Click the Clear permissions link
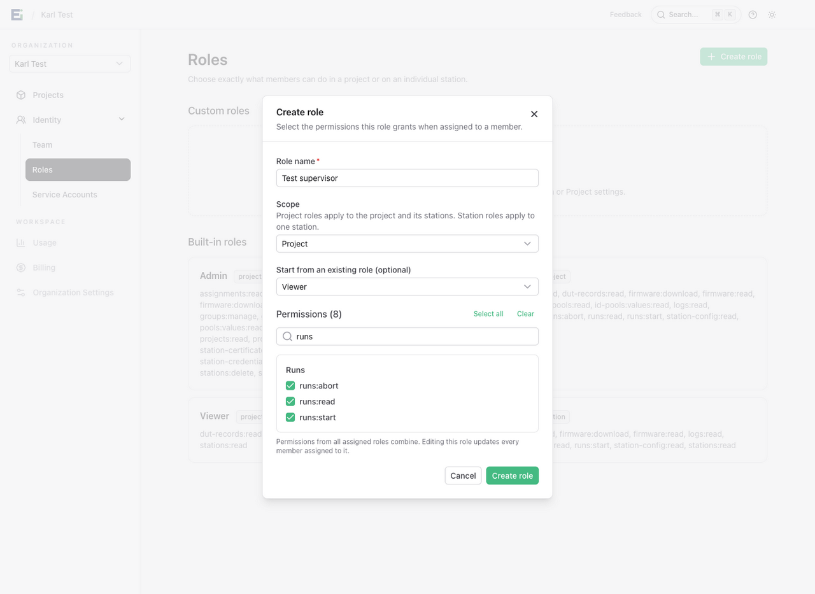 (x=525, y=314)
